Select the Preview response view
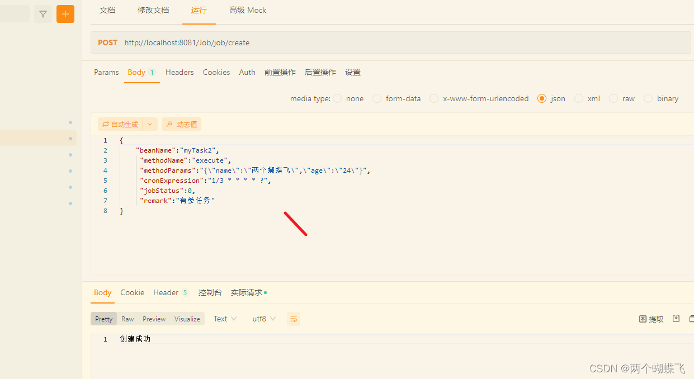 point(154,319)
